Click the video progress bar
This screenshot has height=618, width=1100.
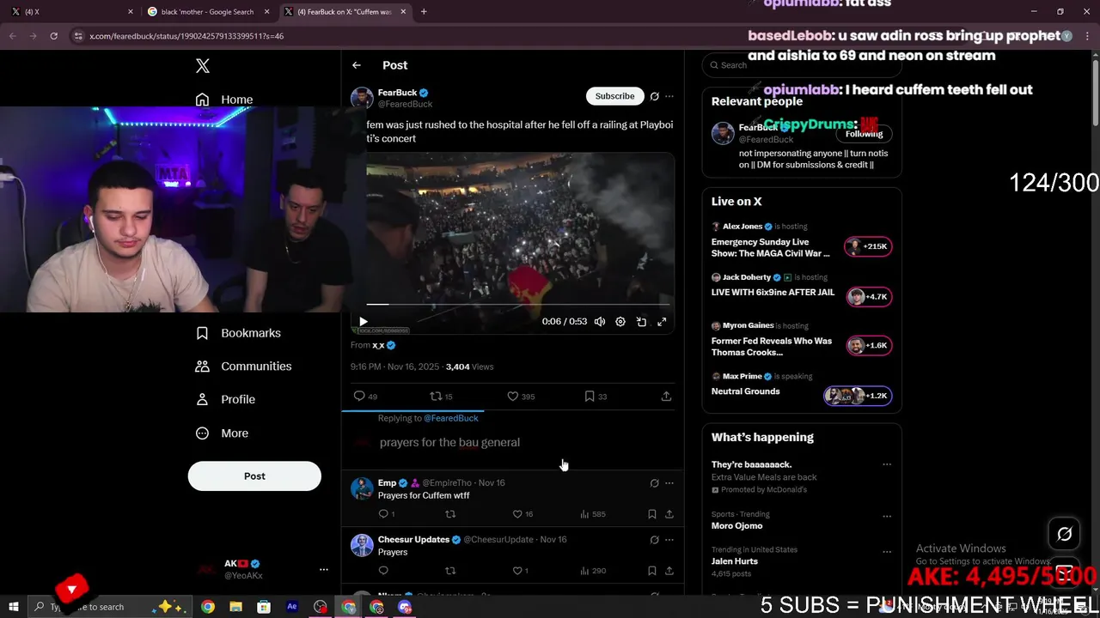[x=519, y=304]
